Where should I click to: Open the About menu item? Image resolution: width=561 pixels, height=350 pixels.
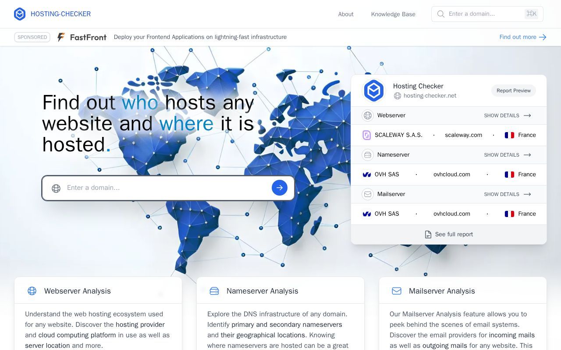point(346,14)
